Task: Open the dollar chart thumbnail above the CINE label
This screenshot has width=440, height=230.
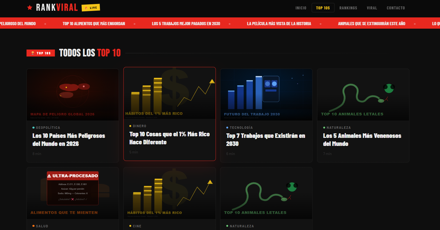Action: 170,193
